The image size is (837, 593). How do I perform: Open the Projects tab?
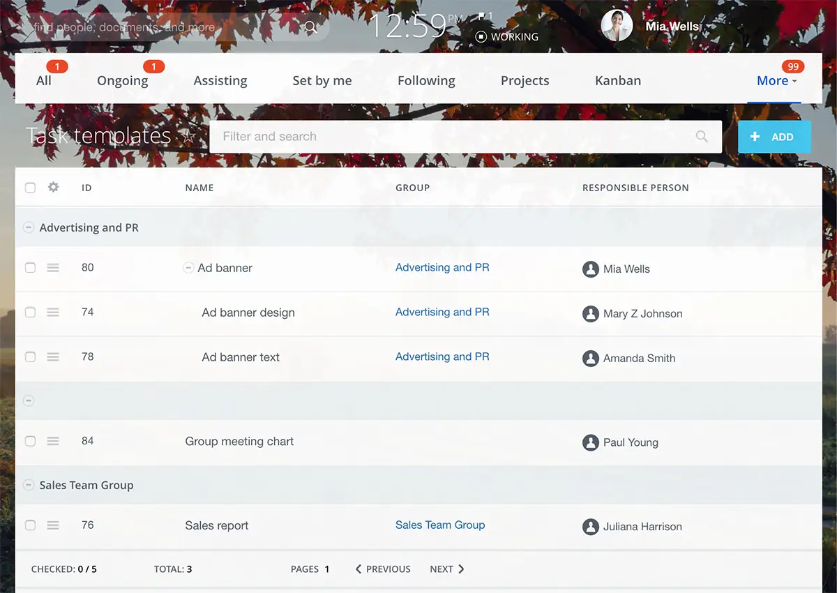tap(525, 81)
